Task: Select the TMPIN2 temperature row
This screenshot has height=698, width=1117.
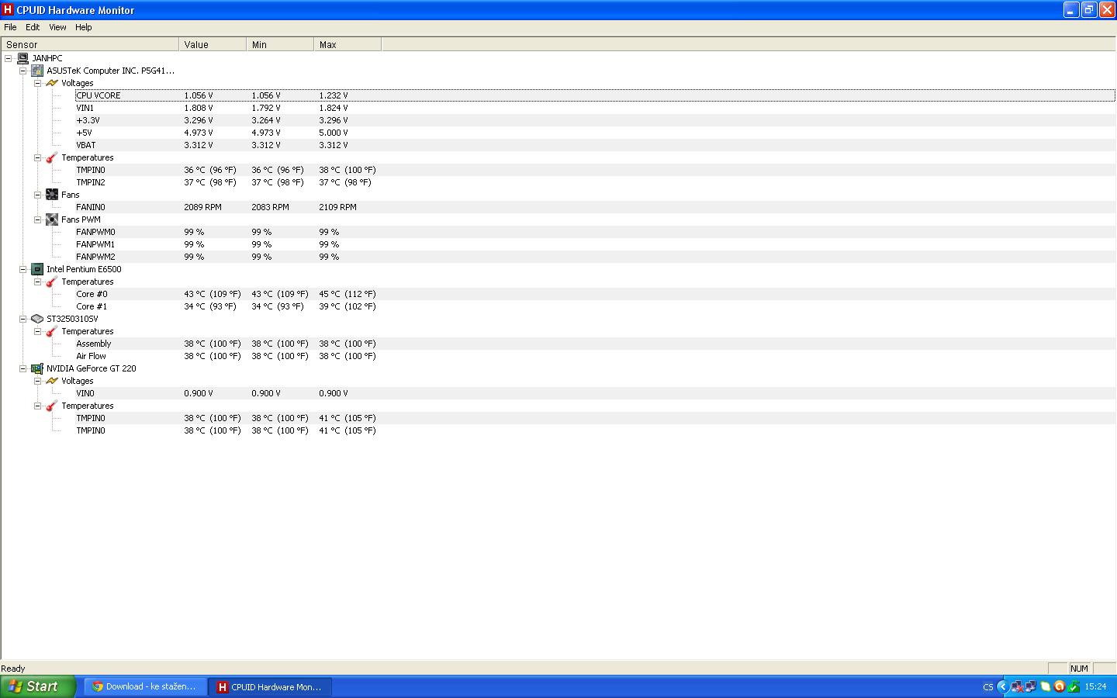Action: click(x=595, y=182)
